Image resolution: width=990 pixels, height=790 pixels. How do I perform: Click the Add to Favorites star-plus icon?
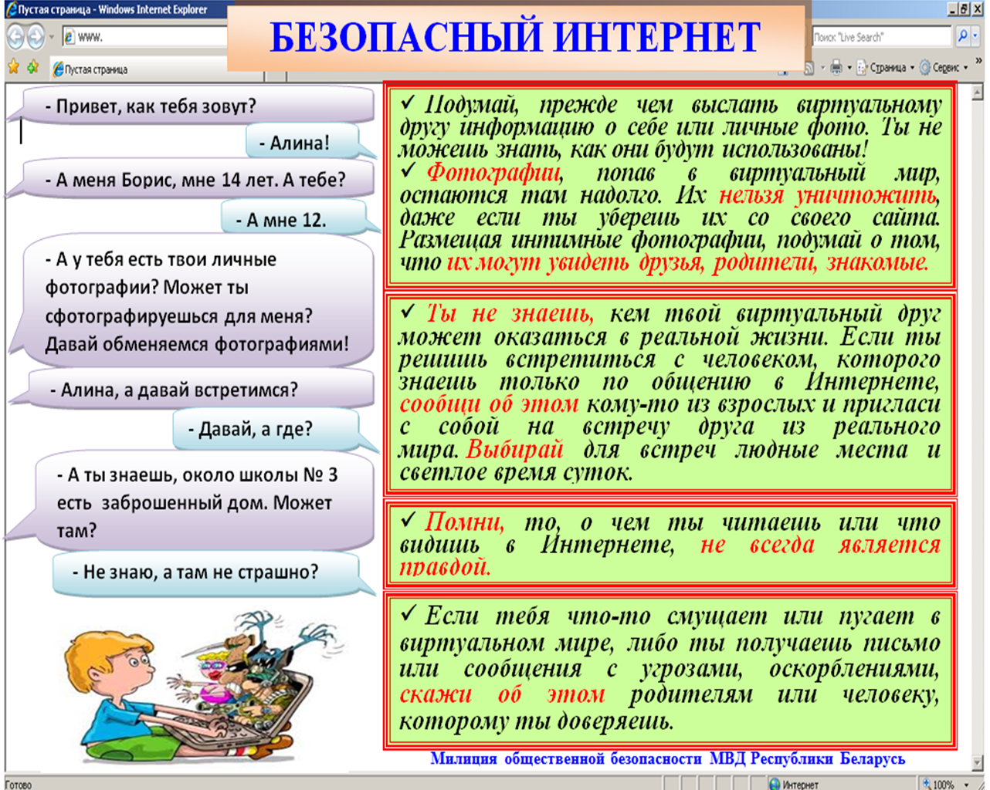pos(32,68)
